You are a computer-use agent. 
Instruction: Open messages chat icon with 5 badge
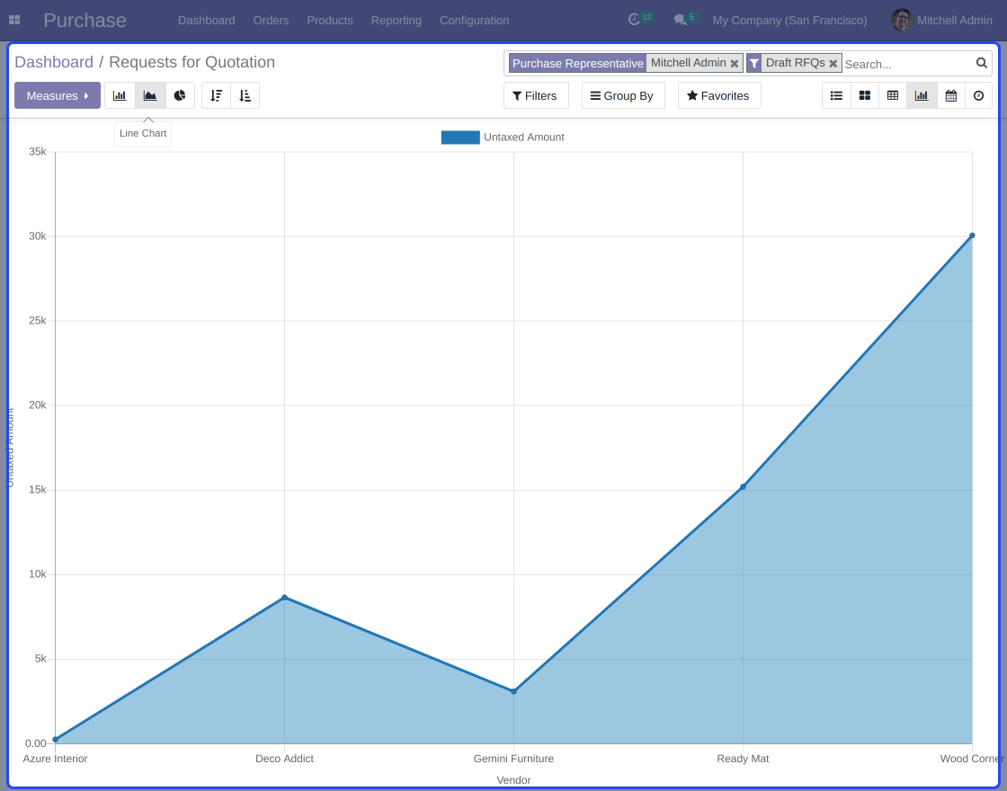(685, 19)
